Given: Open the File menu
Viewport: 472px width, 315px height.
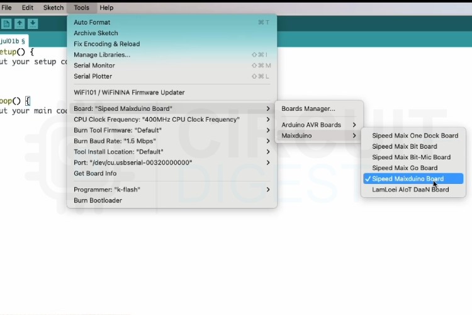Looking at the screenshot, I should point(6,8).
